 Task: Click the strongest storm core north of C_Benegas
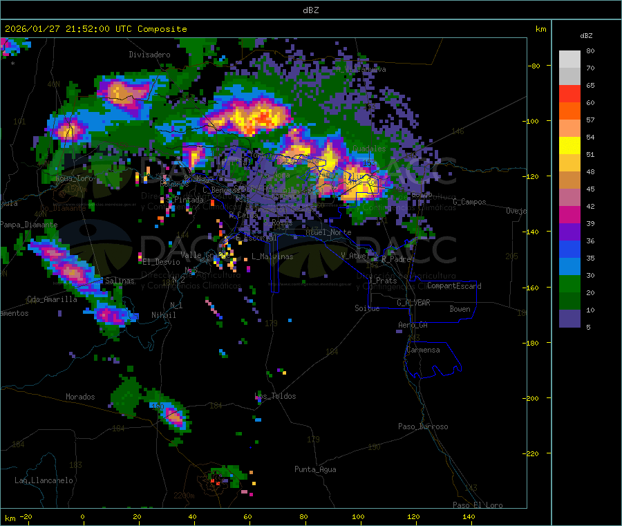263,118
